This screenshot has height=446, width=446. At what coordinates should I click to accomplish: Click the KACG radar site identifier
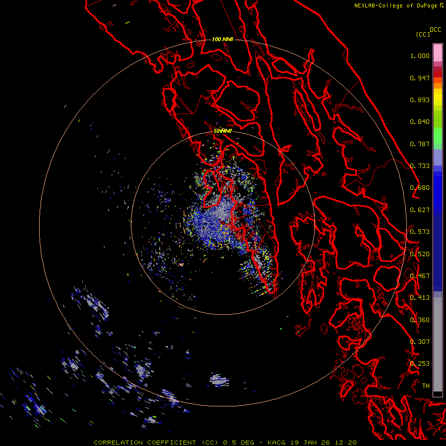click(x=276, y=443)
